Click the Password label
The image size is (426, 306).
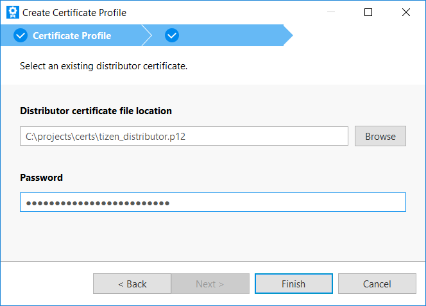[x=41, y=178]
